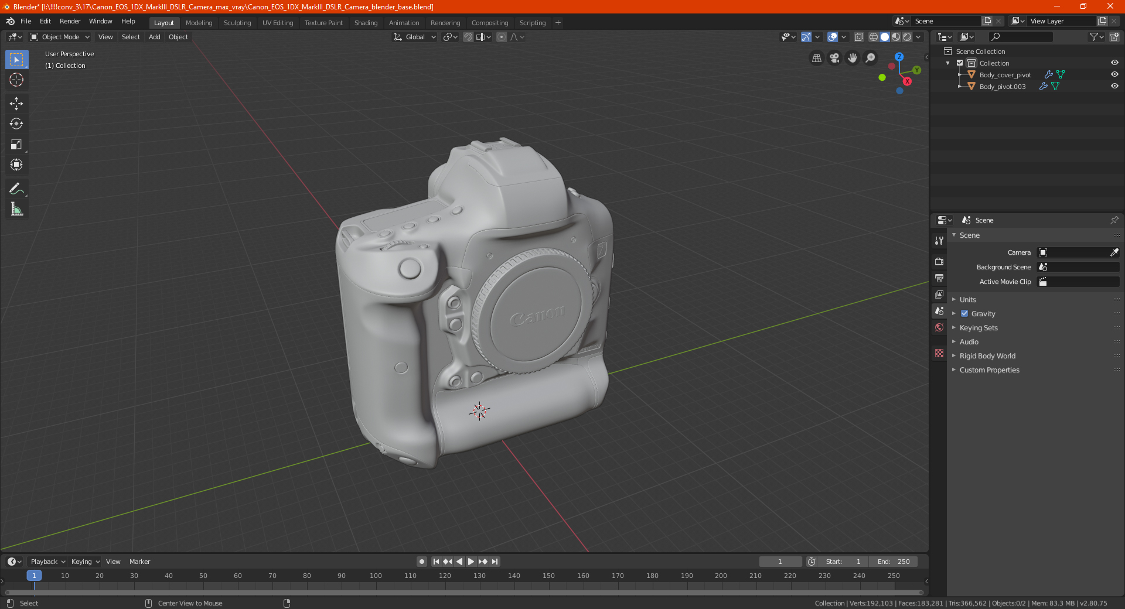Viewport: 1125px width, 609px height.
Task: Select solid viewport shading
Action: [x=885, y=37]
